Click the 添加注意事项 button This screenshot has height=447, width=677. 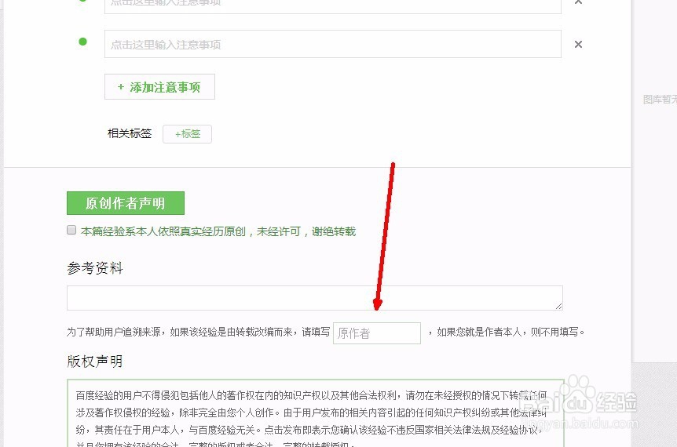(x=159, y=87)
